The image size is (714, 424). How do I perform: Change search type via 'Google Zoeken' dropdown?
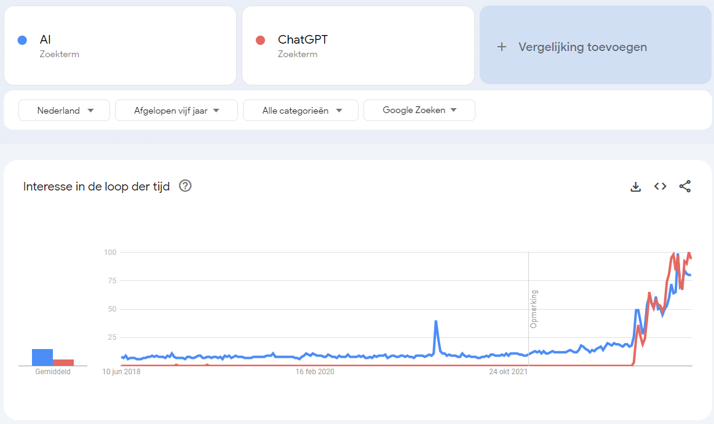click(x=419, y=110)
